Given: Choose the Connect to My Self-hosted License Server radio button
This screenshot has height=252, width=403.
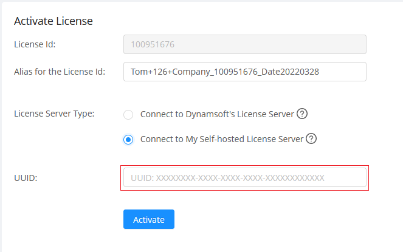Looking at the screenshot, I should 128,139.
